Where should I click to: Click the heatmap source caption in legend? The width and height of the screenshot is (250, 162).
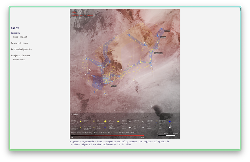point(102,133)
